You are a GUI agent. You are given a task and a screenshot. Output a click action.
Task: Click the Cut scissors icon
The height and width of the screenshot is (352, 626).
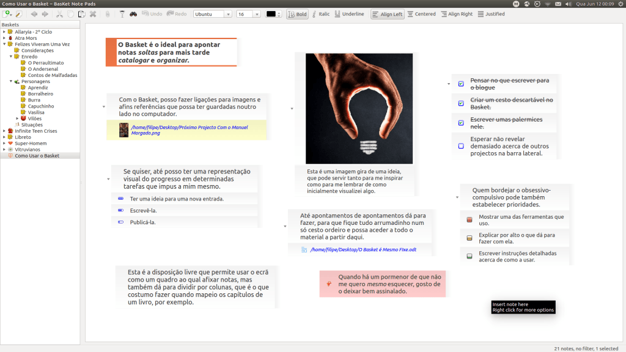tap(59, 14)
